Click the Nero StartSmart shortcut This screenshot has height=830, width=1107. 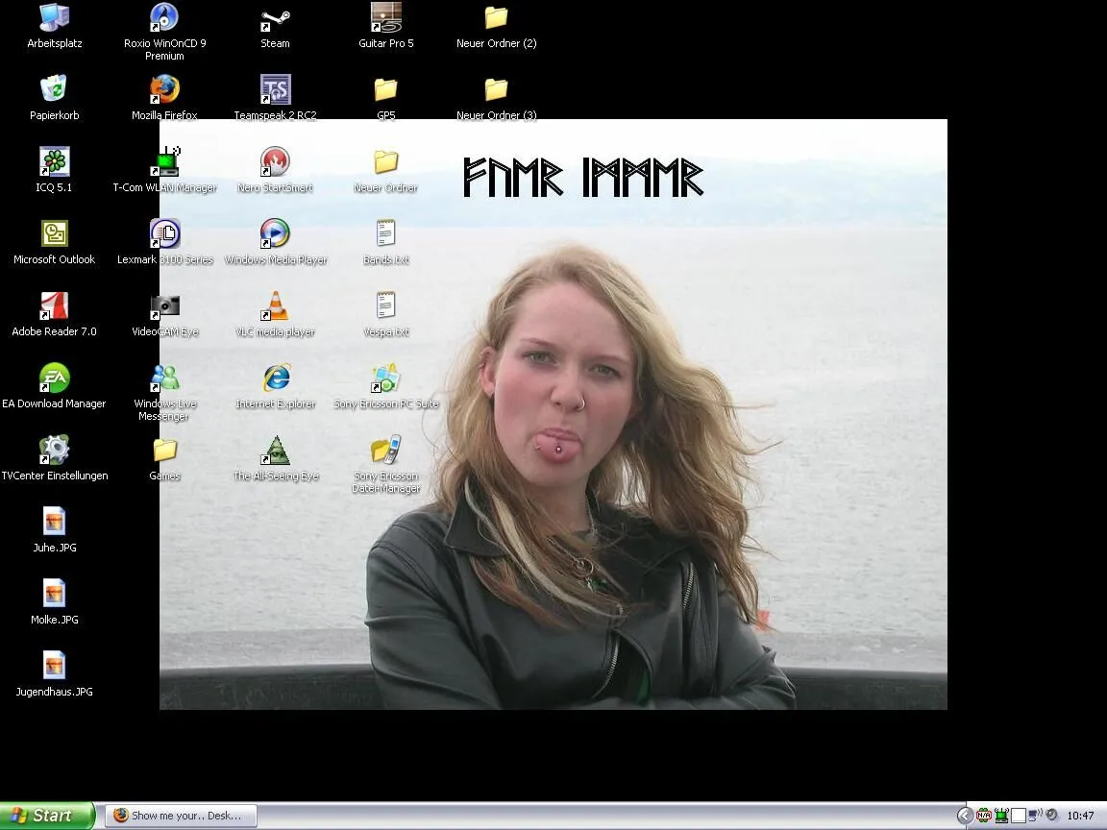pyautogui.click(x=275, y=162)
